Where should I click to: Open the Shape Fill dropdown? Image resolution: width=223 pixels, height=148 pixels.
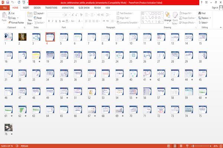point(185,13)
